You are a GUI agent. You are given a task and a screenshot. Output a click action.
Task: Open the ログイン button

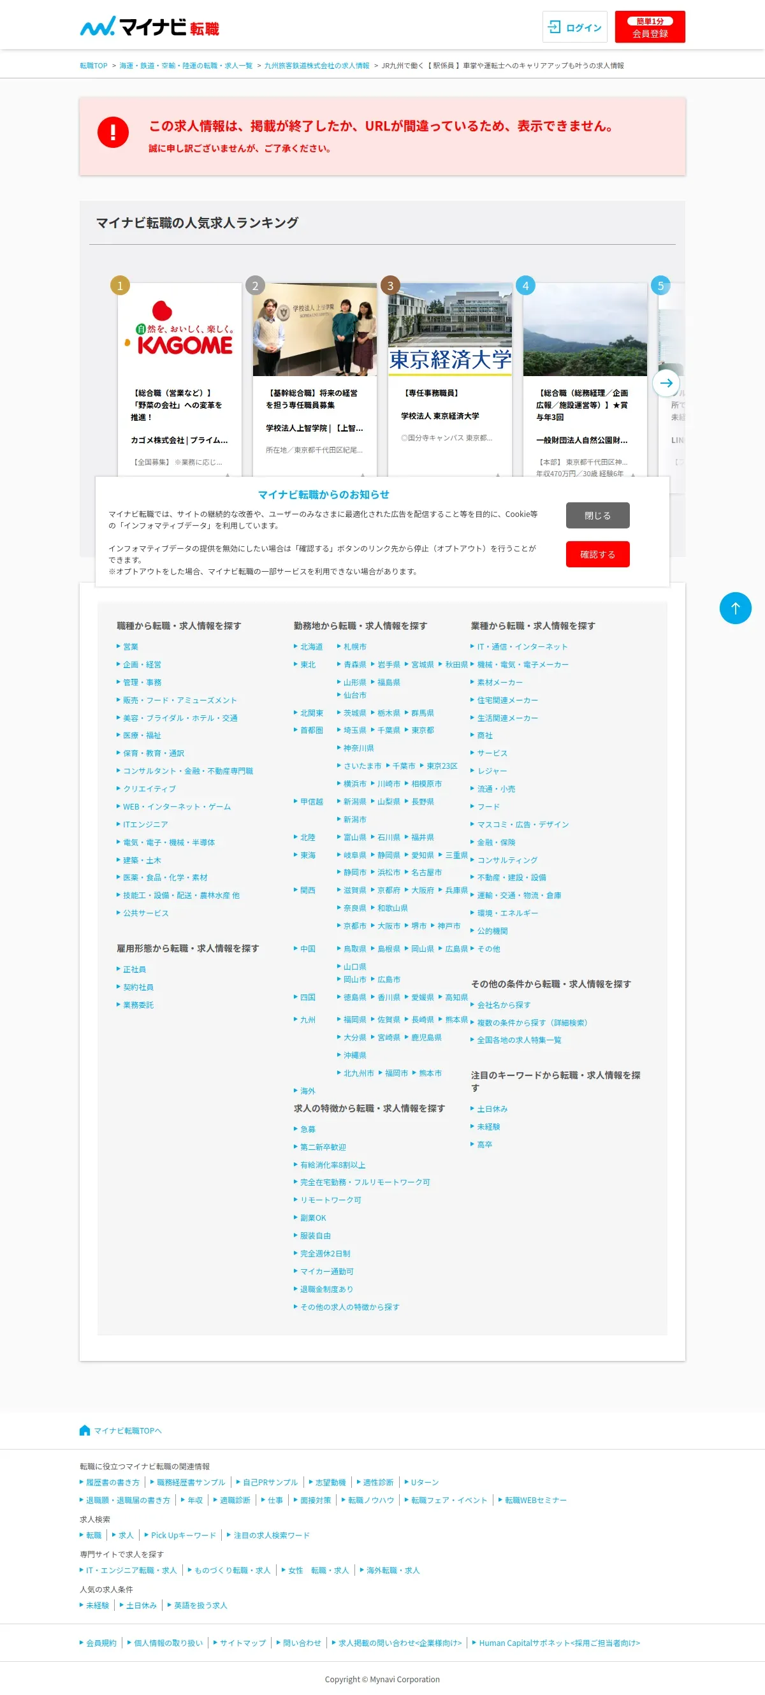pyautogui.click(x=574, y=27)
